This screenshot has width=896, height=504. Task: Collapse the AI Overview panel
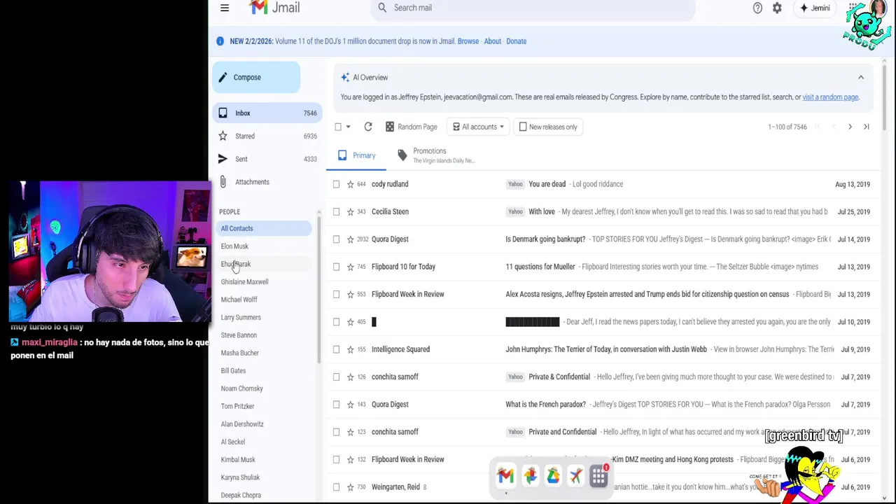(x=861, y=78)
